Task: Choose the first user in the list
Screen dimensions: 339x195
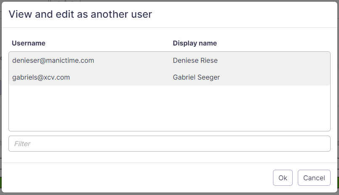Action: pyautogui.click(x=169, y=60)
